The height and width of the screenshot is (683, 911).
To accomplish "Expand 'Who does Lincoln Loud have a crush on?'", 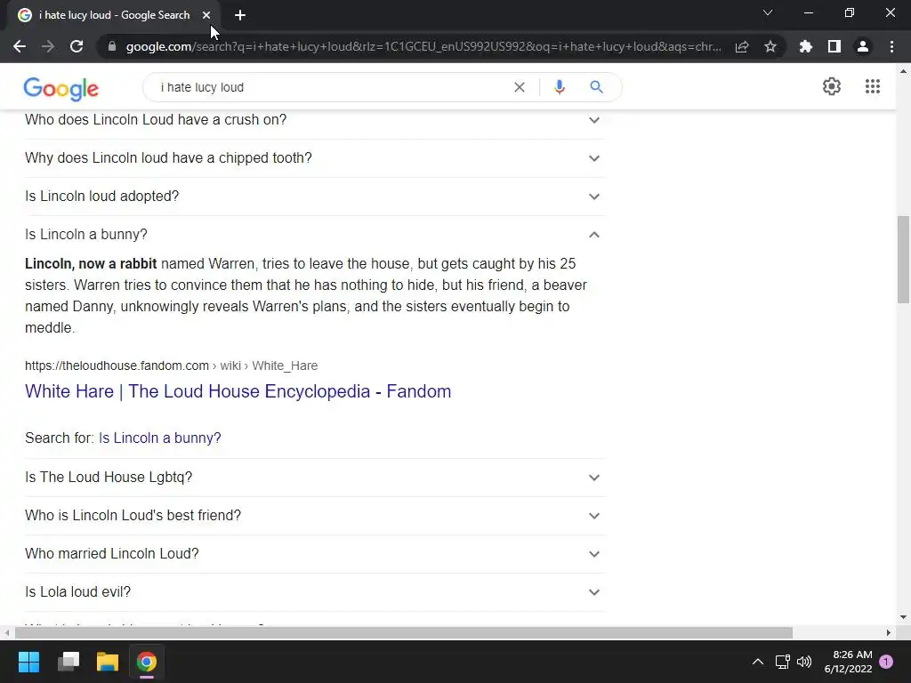I will [315, 120].
